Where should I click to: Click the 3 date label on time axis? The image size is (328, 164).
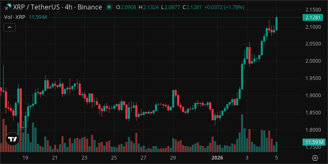tap(247, 158)
